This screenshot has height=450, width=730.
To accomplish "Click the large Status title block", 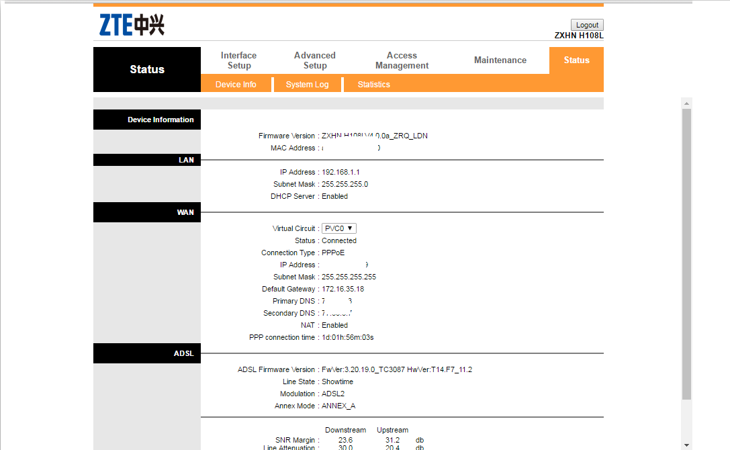I will [147, 69].
